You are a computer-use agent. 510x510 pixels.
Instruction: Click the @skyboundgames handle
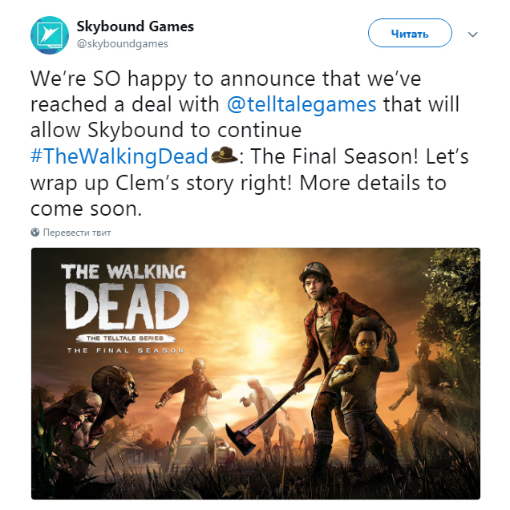(x=123, y=44)
